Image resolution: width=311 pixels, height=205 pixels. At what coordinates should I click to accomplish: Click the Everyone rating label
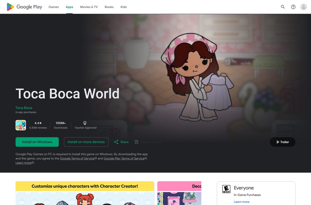click(244, 188)
